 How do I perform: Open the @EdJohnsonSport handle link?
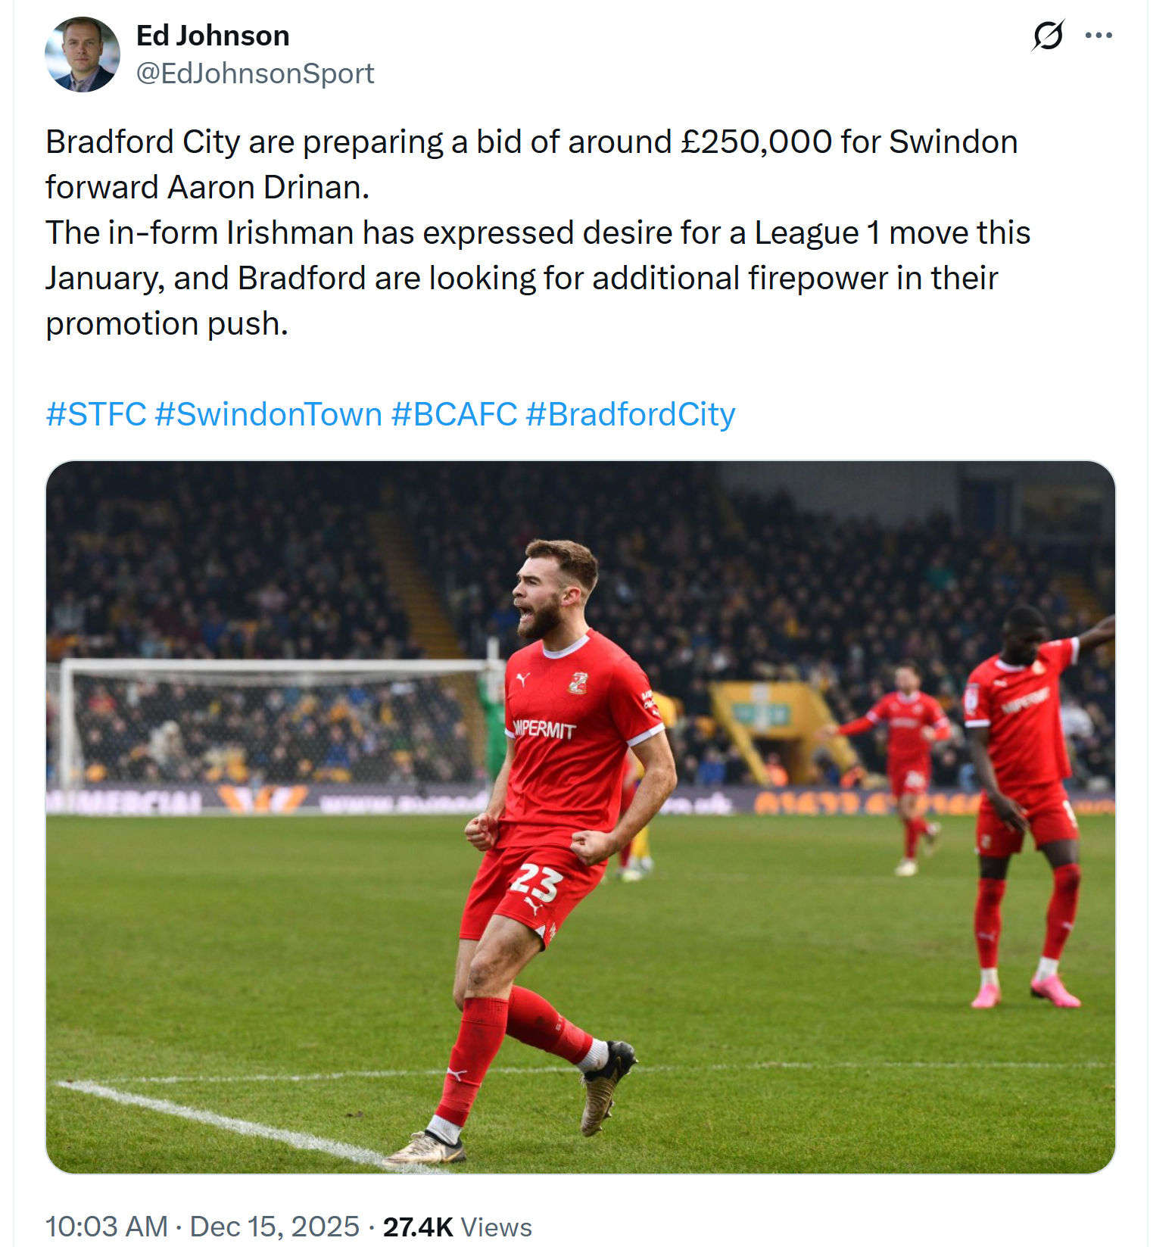[x=255, y=73]
